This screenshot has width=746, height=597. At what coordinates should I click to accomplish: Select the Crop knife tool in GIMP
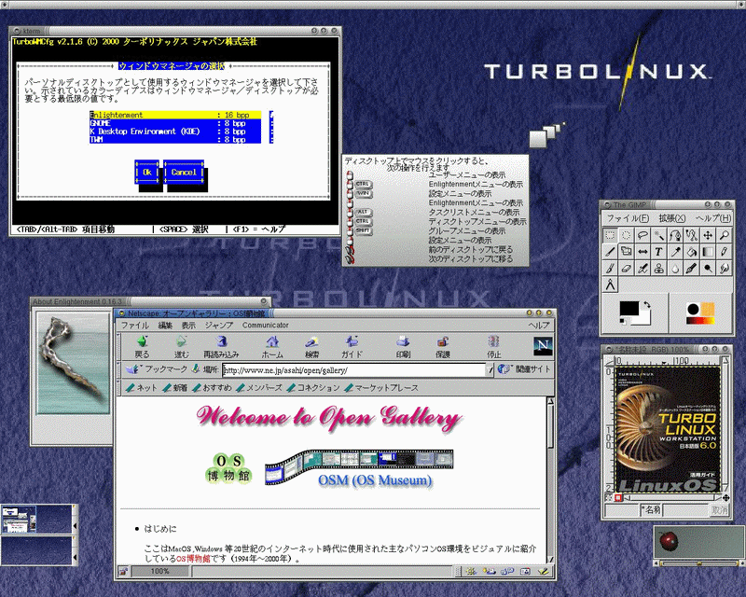(610, 252)
